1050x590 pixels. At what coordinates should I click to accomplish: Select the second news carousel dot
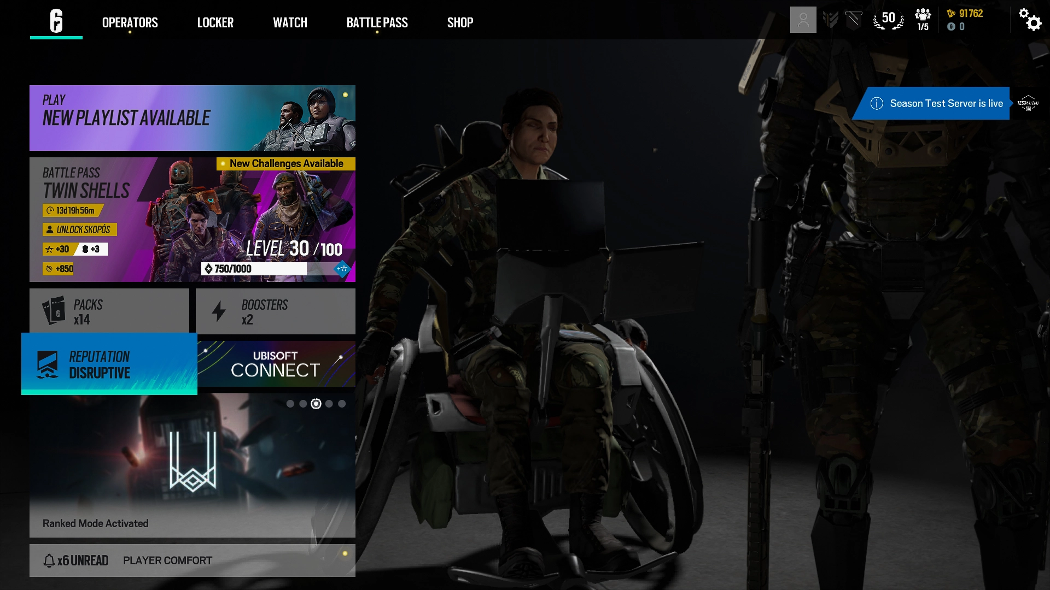303,404
